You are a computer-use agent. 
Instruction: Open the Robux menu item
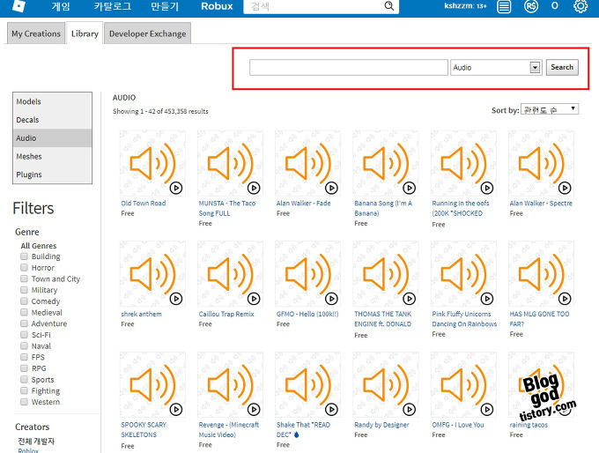click(x=217, y=6)
